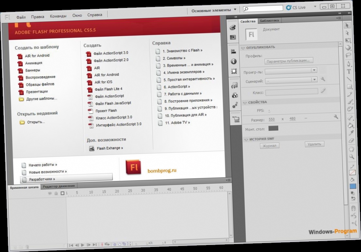Click the search field in the title bar
Screen dimensions: 361x252
pyautogui.click(x=263, y=8)
